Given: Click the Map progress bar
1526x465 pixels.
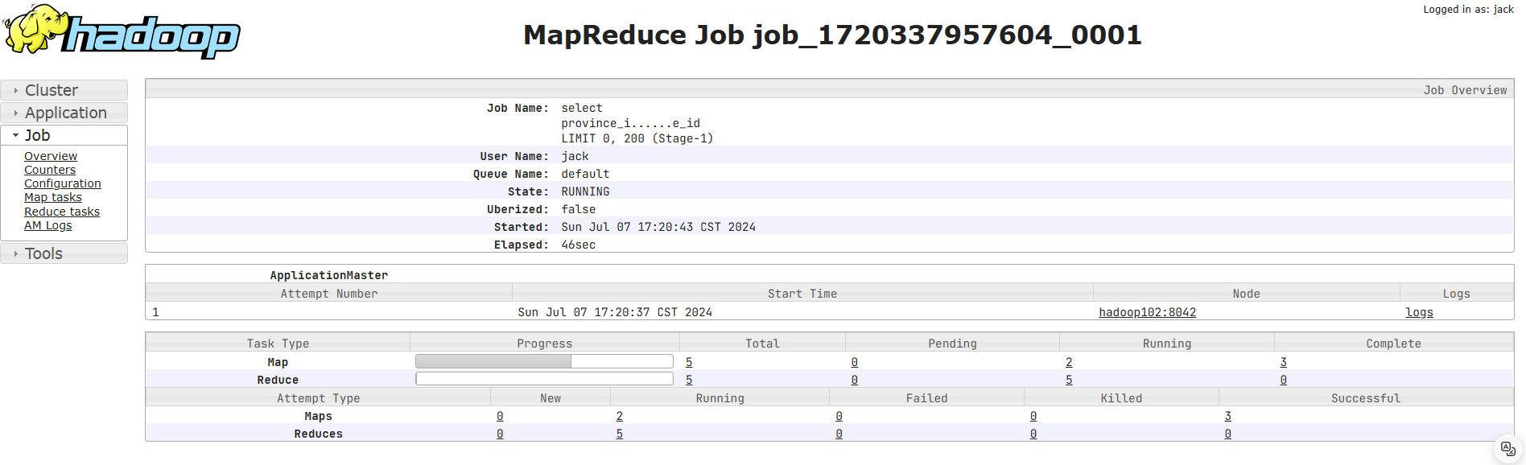Looking at the screenshot, I should tap(544, 362).
